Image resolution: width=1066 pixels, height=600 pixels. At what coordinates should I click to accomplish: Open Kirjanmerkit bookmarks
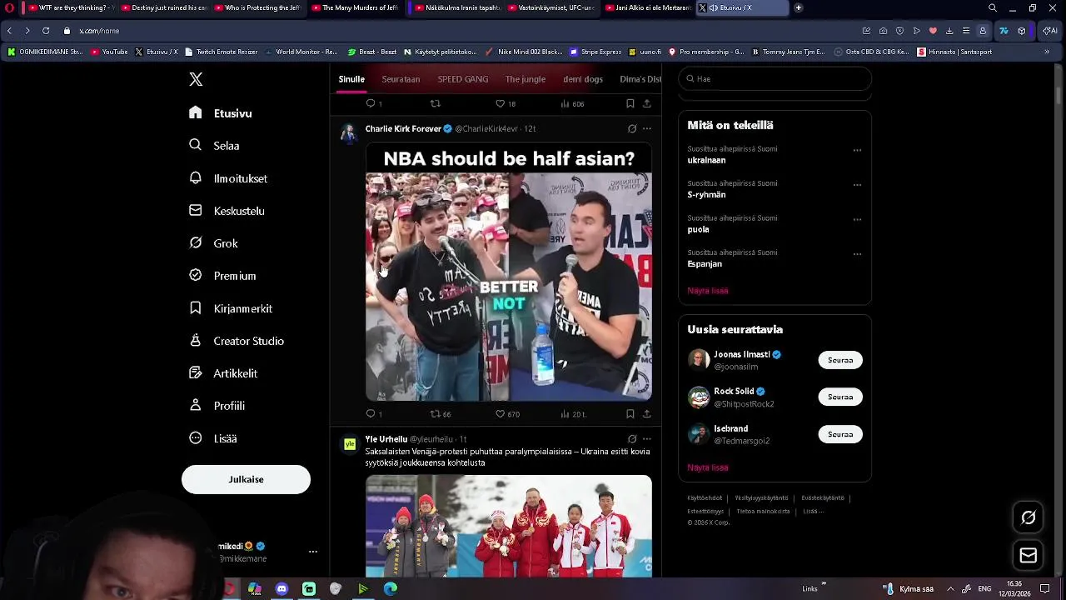(231, 308)
